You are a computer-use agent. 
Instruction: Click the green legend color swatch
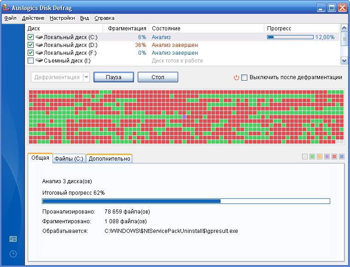[x=312, y=157]
